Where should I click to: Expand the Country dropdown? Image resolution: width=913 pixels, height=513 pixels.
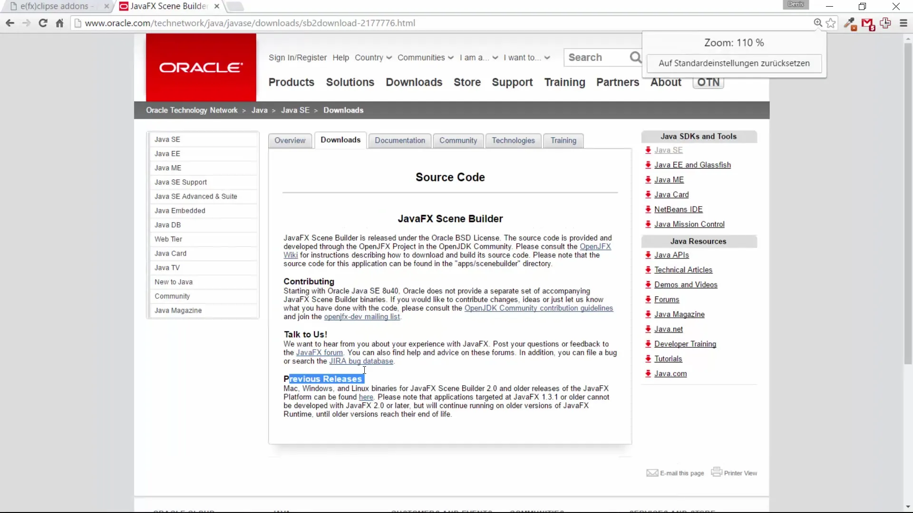373,57
